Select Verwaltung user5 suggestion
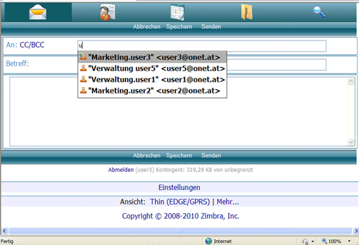This screenshot has height=245, width=359. (153, 69)
